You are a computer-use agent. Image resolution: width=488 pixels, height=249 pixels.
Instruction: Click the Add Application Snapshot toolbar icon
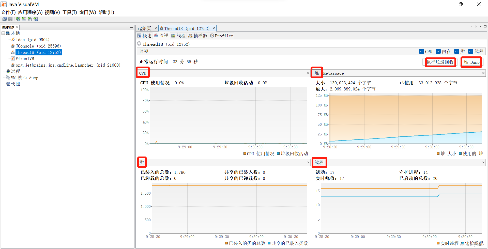(x=36, y=19)
